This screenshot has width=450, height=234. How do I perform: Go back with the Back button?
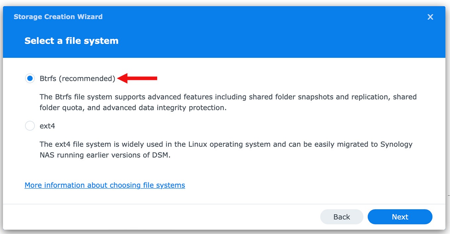point(341,217)
